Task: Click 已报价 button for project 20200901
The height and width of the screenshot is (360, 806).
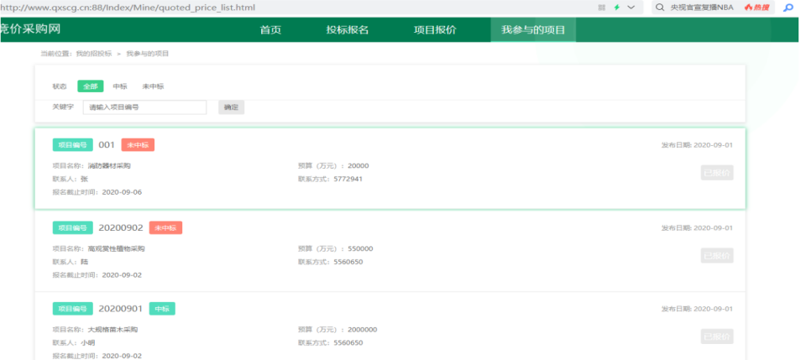Action: point(717,337)
